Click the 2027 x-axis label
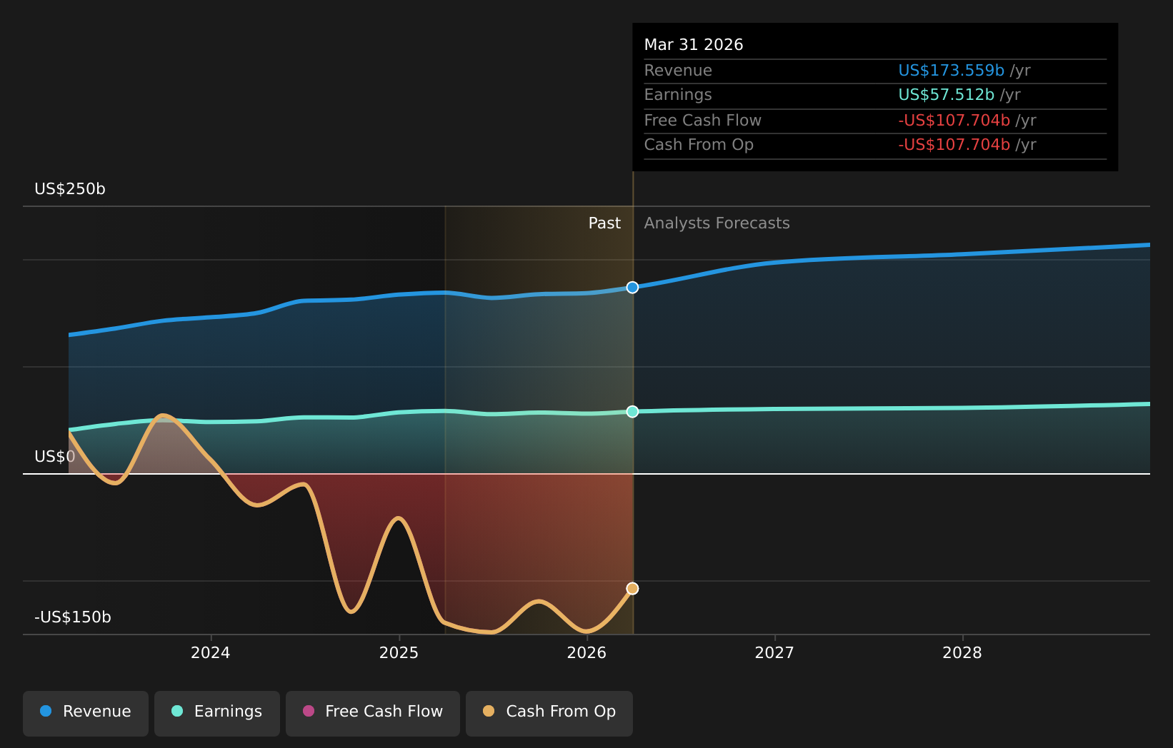The image size is (1173, 748). (x=774, y=653)
